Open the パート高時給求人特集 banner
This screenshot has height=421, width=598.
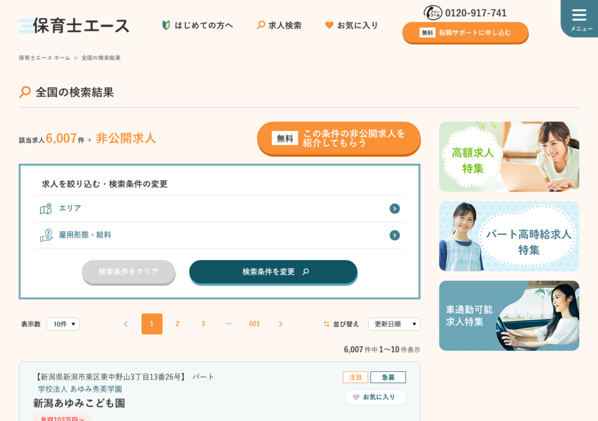(x=509, y=236)
